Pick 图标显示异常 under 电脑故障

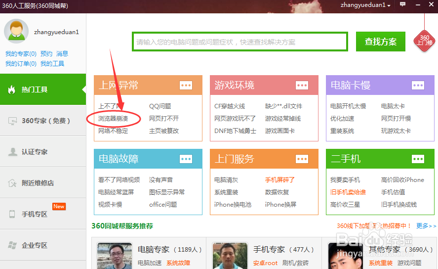tap(167, 192)
